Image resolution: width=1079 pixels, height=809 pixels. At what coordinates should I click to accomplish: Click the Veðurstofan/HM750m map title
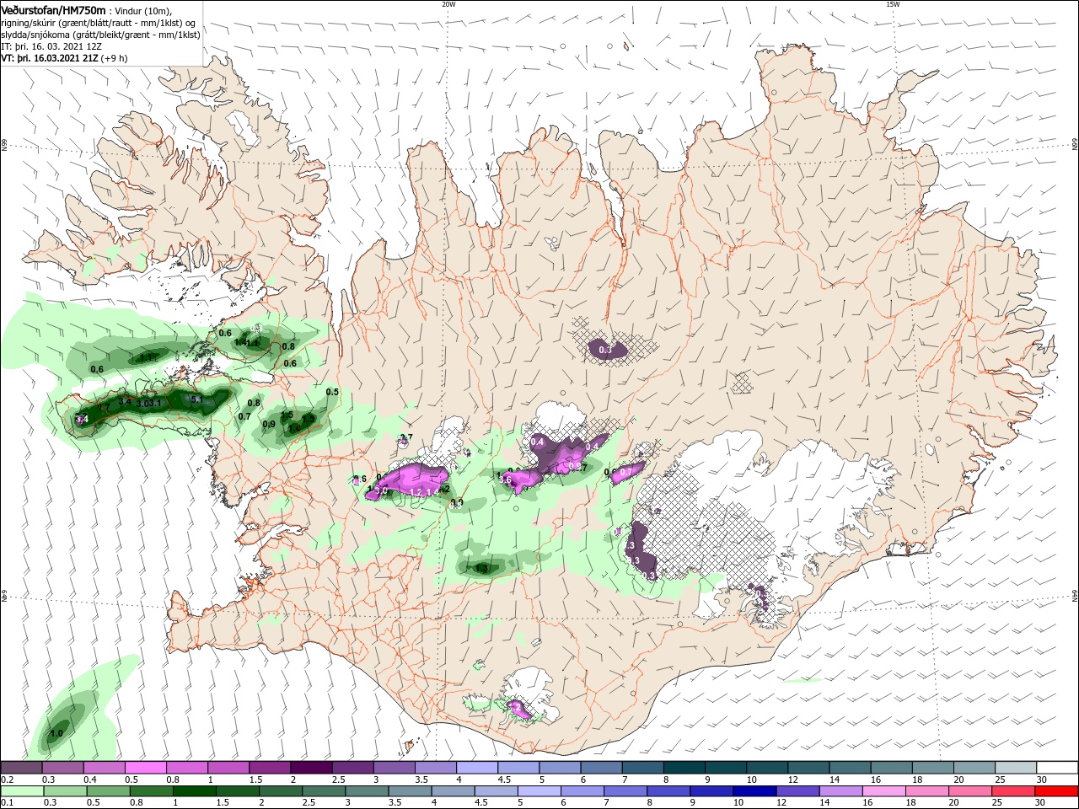tap(53, 10)
